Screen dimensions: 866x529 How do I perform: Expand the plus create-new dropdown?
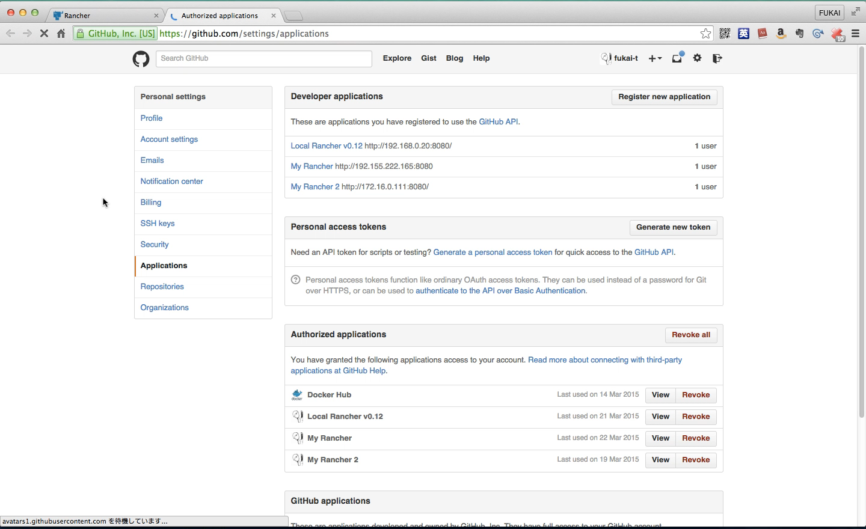coord(655,58)
